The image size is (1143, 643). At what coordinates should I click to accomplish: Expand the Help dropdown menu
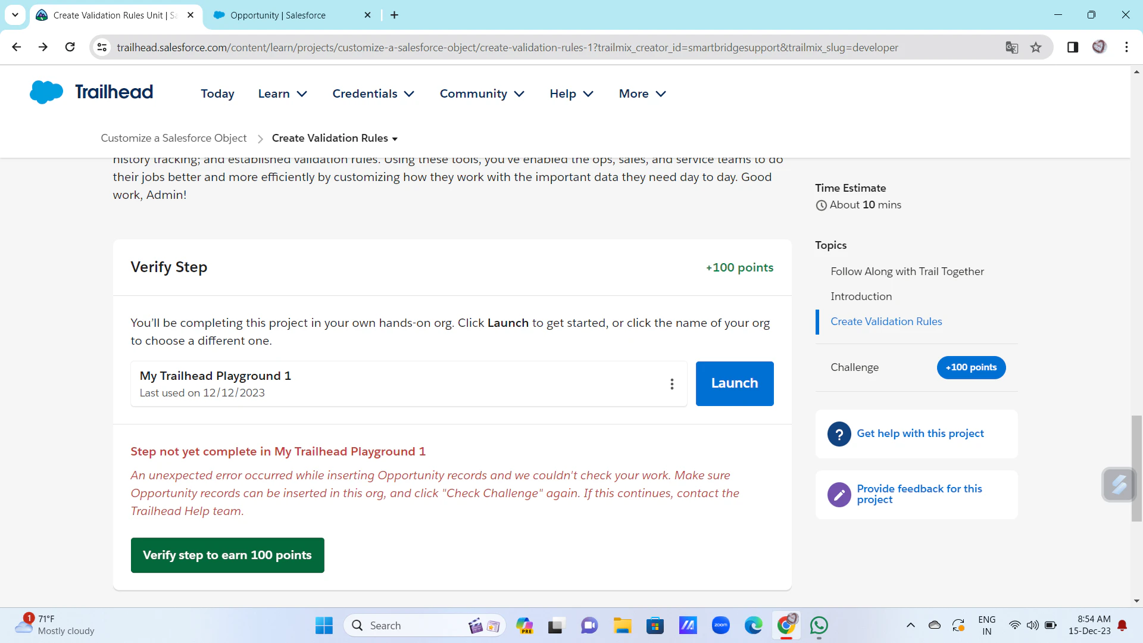click(571, 93)
